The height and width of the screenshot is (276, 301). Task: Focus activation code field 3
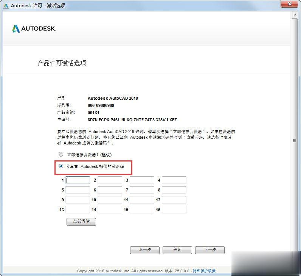(x=142, y=180)
